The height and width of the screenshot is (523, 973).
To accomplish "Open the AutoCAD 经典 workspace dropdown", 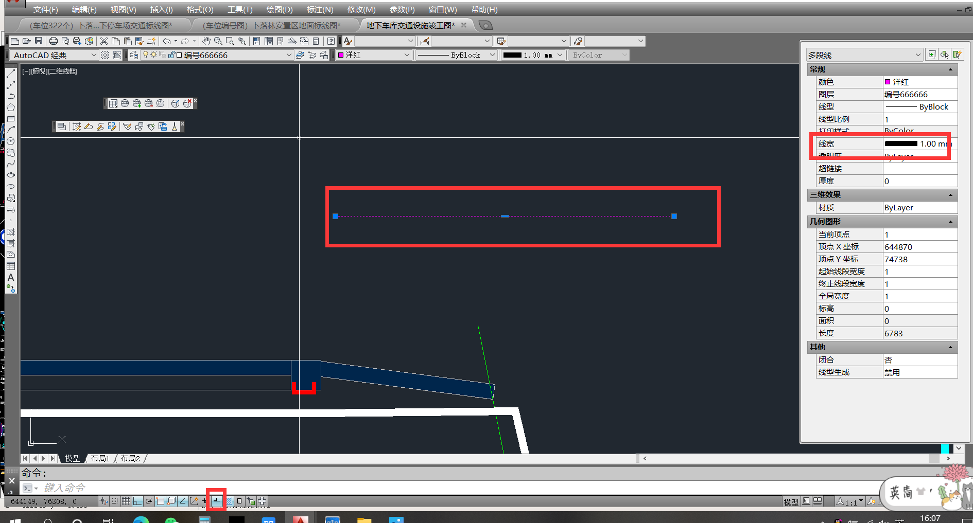I will tap(54, 55).
